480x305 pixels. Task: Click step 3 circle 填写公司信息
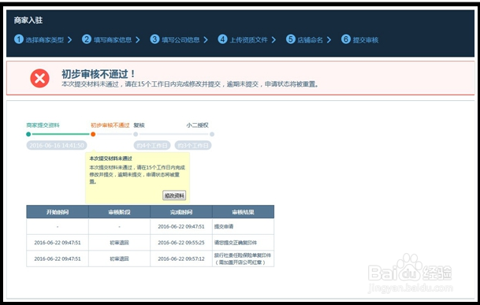click(x=154, y=39)
